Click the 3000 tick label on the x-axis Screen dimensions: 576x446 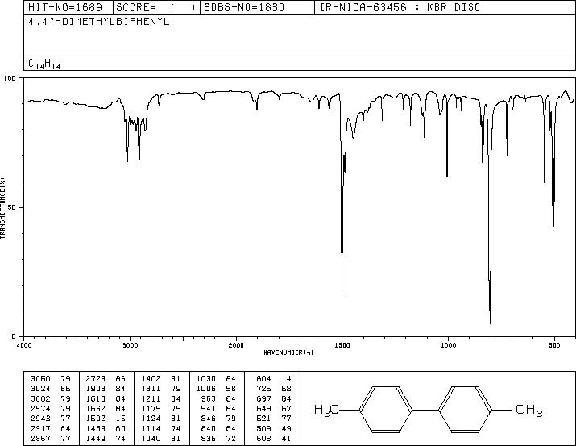pyautogui.click(x=130, y=345)
